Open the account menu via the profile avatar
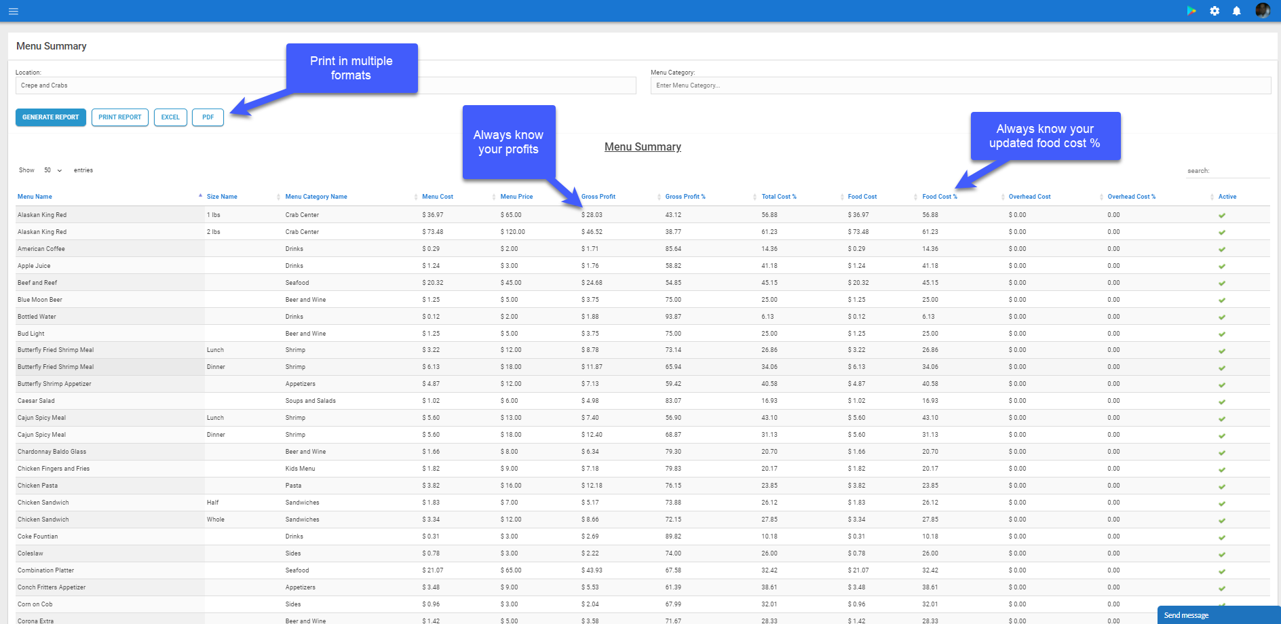1281x624 pixels. pos(1263,11)
